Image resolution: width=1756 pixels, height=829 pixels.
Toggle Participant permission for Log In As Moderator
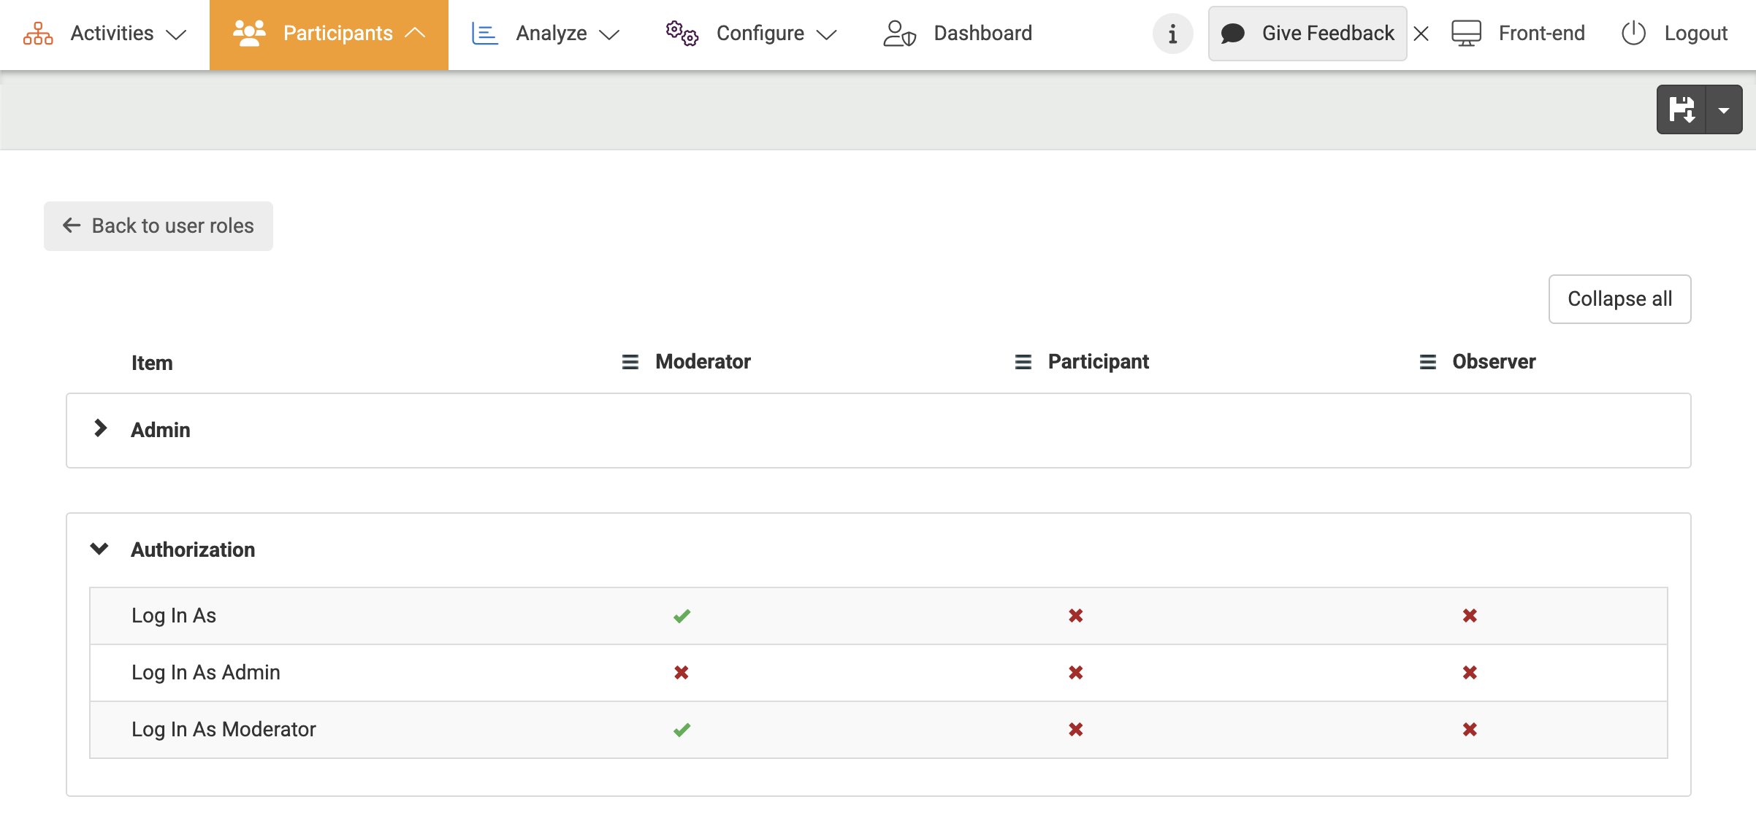pyautogui.click(x=1075, y=730)
